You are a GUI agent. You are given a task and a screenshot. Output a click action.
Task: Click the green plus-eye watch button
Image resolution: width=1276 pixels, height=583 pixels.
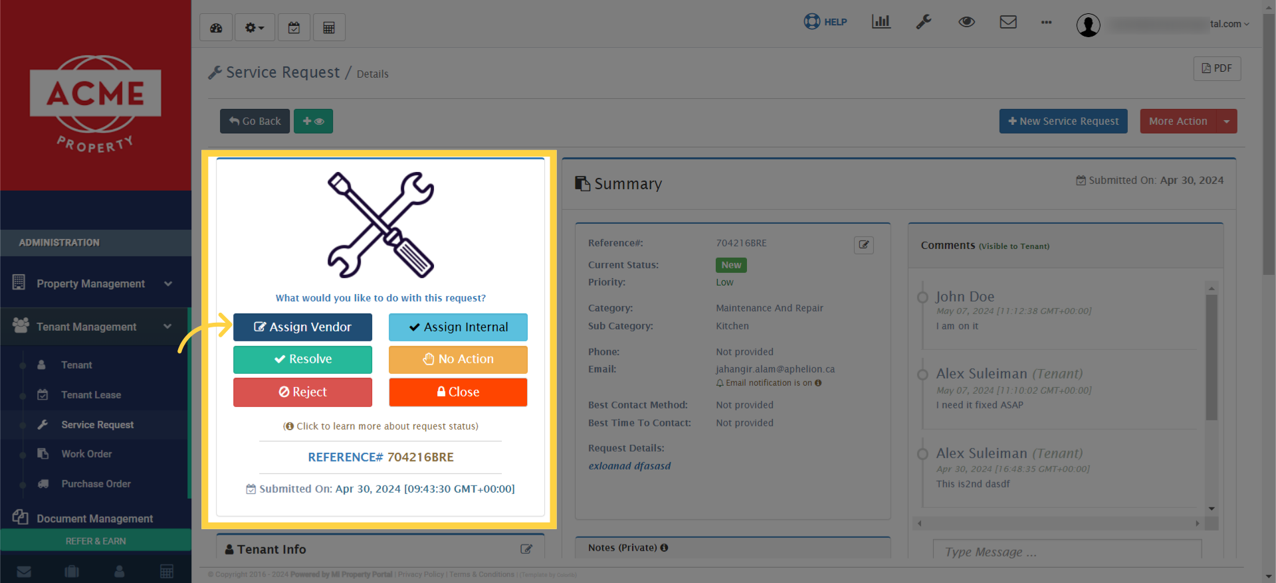coord(313,121)
